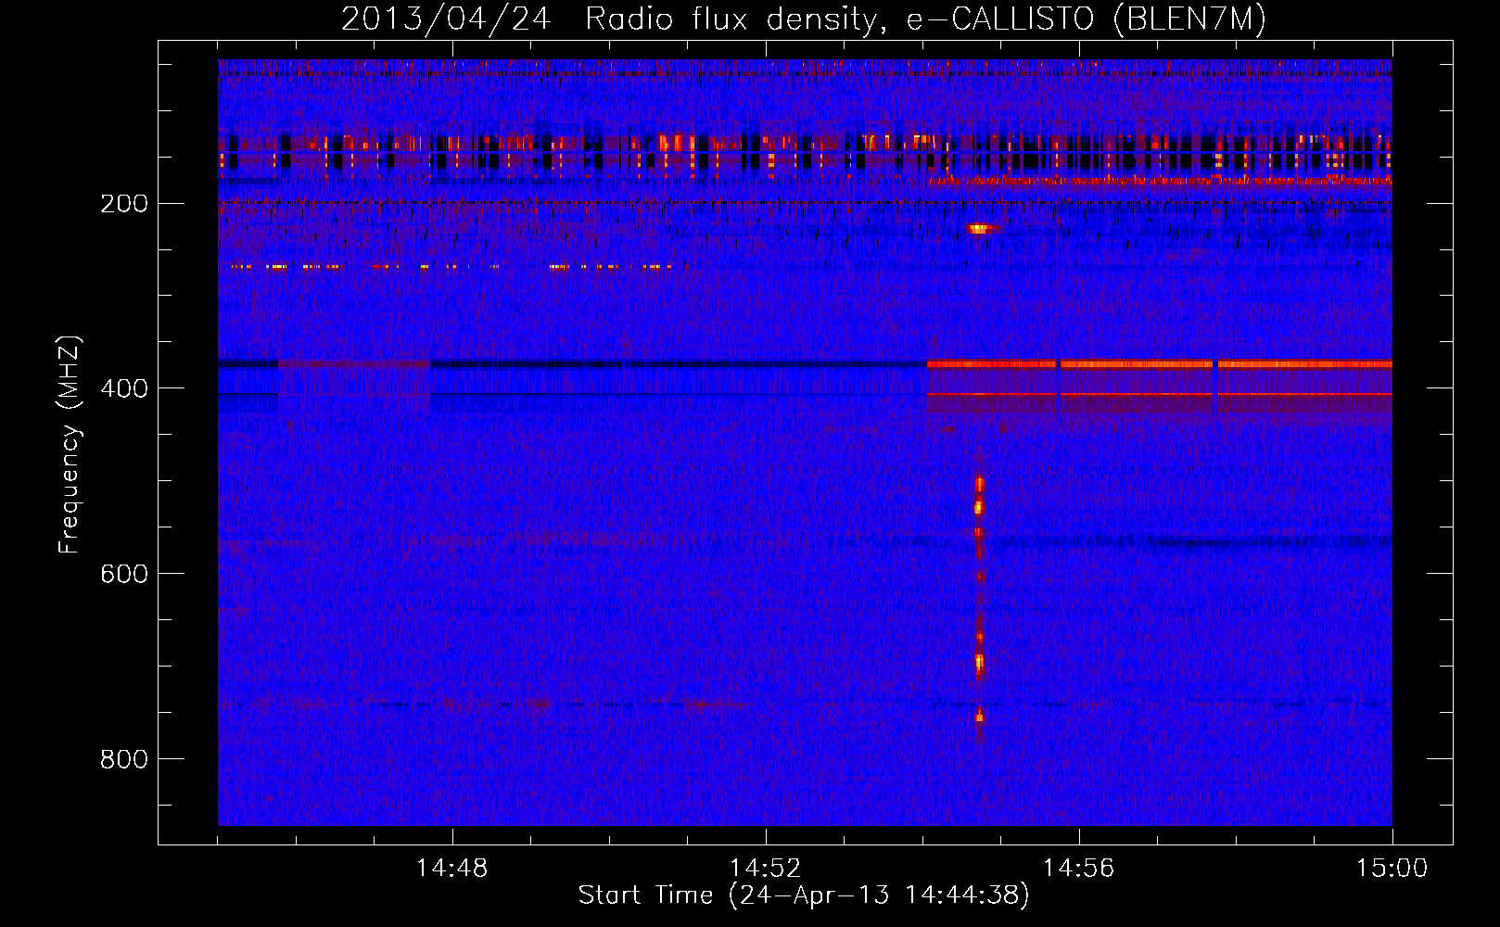Click the 'Start Time (24-Apr-13 14:44:38)' axis label
1500x927 pixels.
804,895
